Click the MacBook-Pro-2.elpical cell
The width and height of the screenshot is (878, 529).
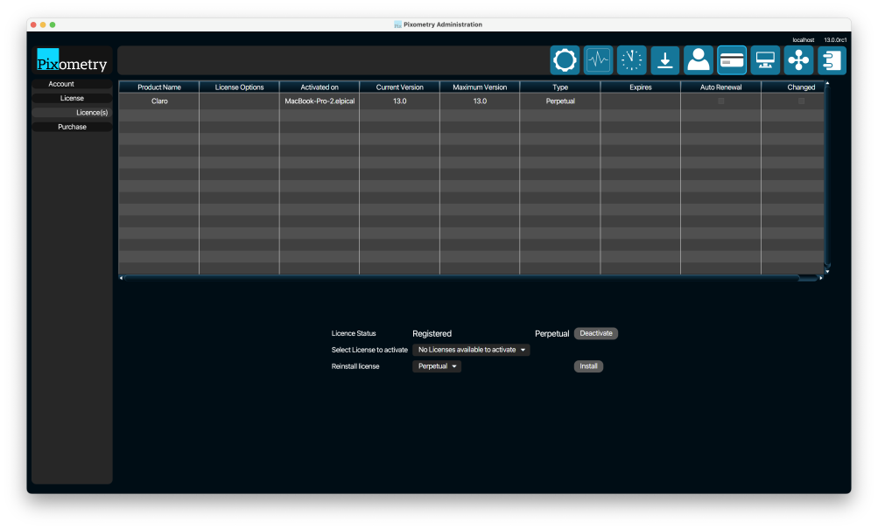[320, 101]
